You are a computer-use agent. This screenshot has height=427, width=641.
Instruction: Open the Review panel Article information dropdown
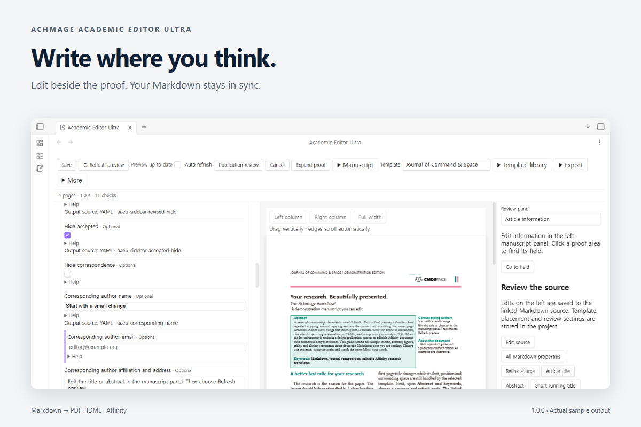(551, 219)
